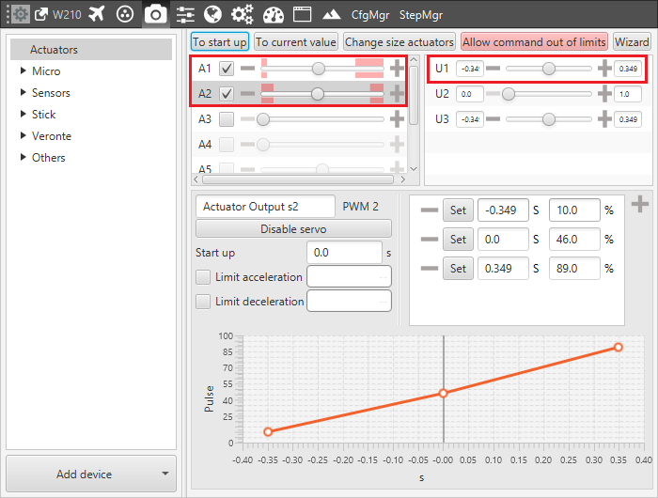Click the plus icon to add calibration point
Image resolution: width=658 pixels, height=498 pixels.
[640, 204]
